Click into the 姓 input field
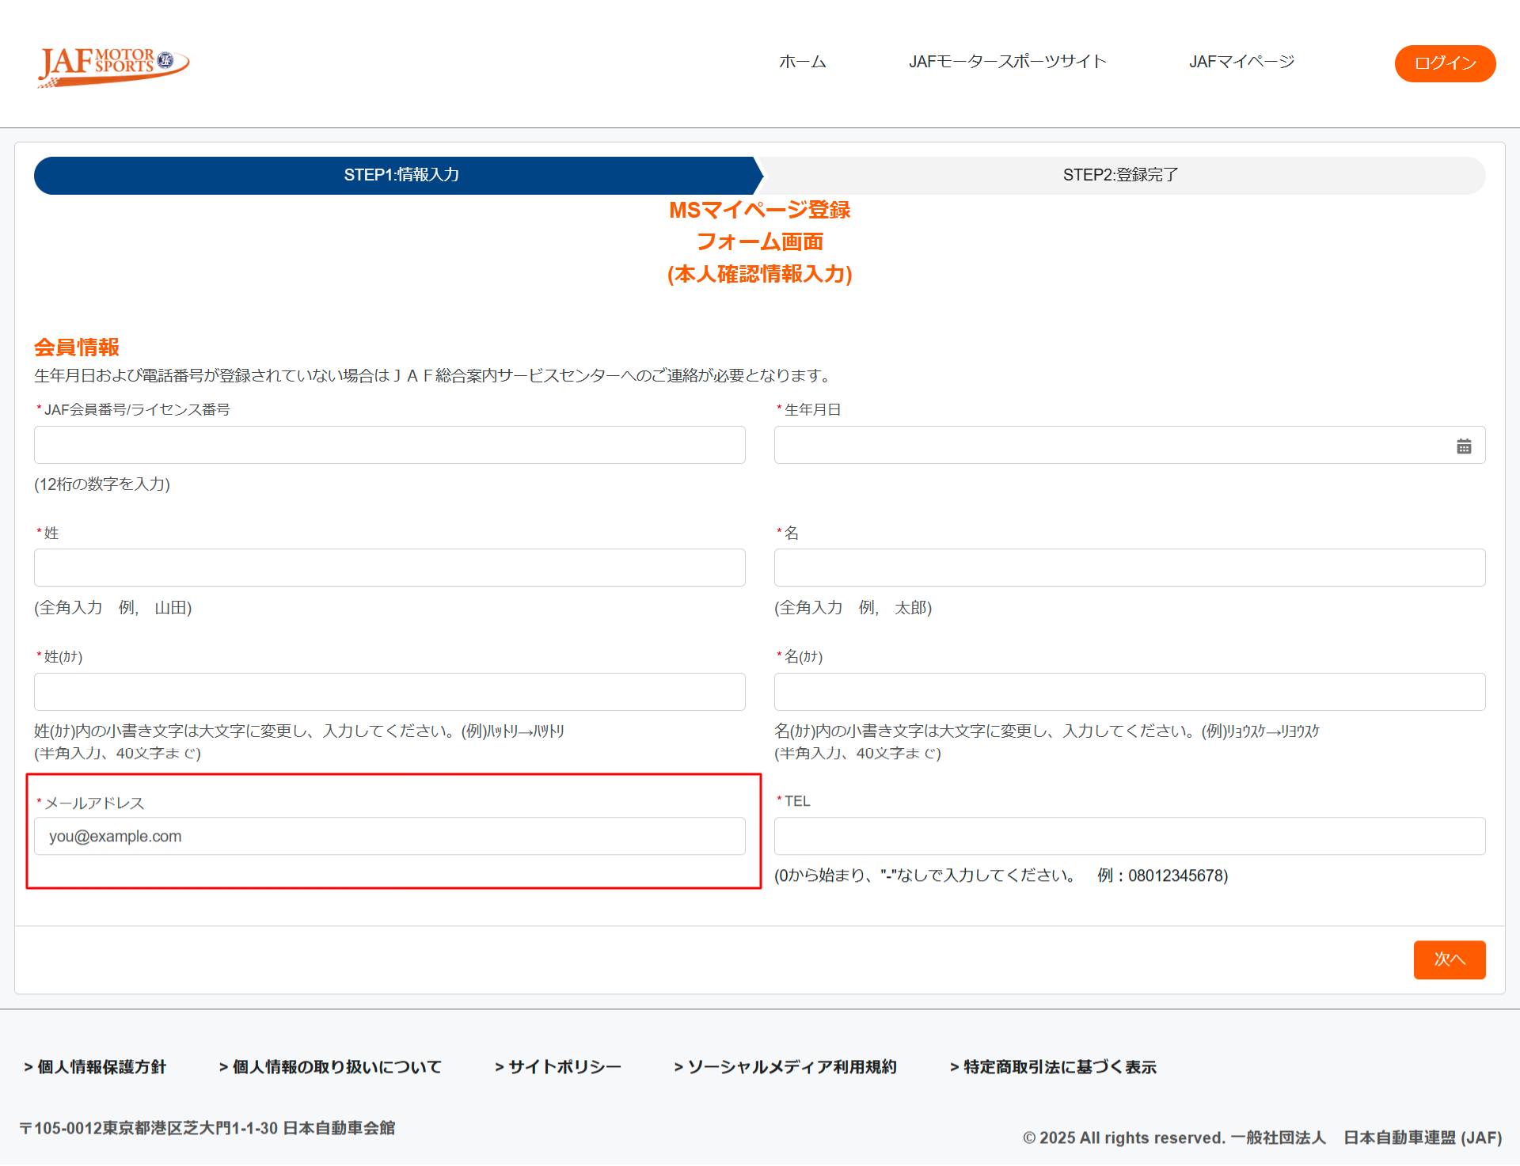1520x1166 pixels. pos(389,568)
